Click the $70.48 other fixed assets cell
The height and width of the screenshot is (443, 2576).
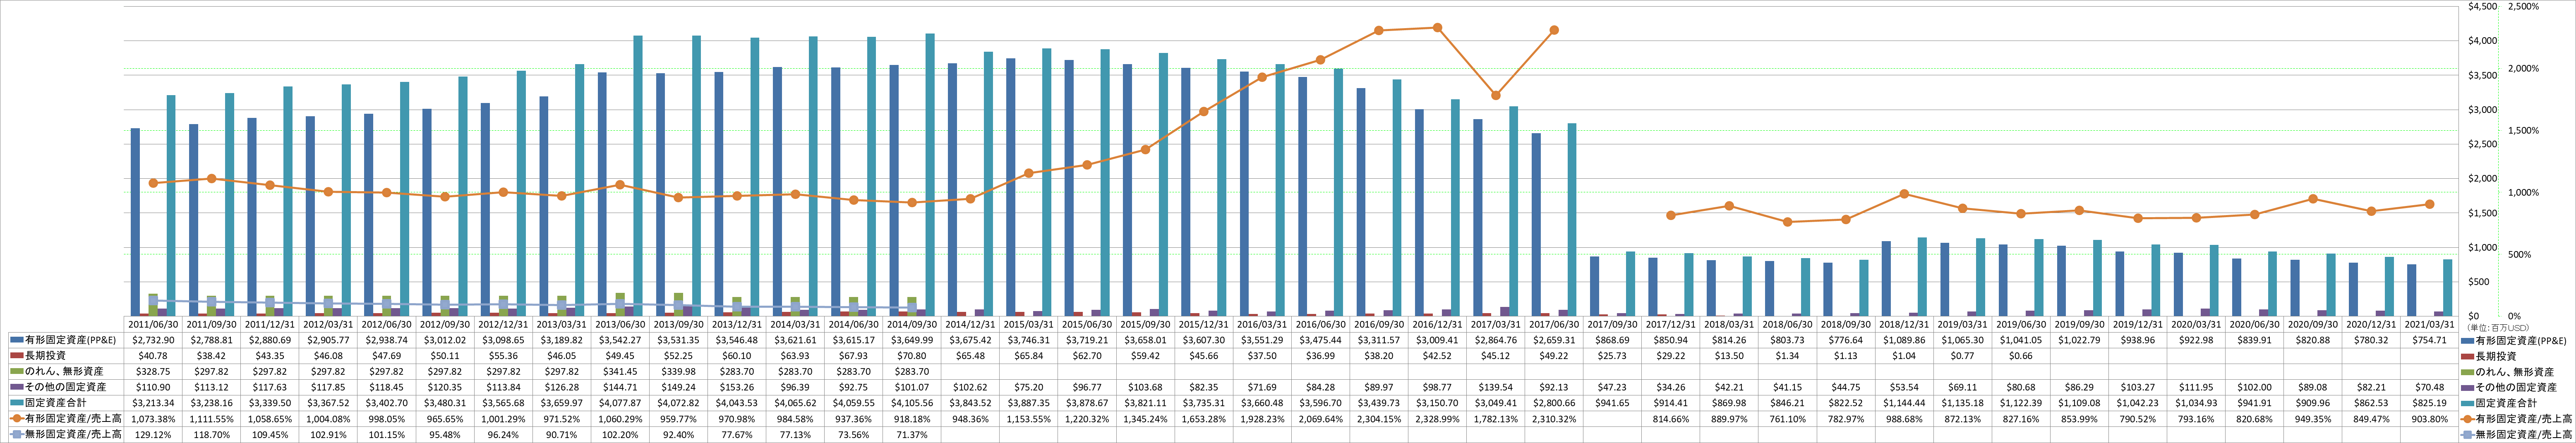tap(2429, 387)
